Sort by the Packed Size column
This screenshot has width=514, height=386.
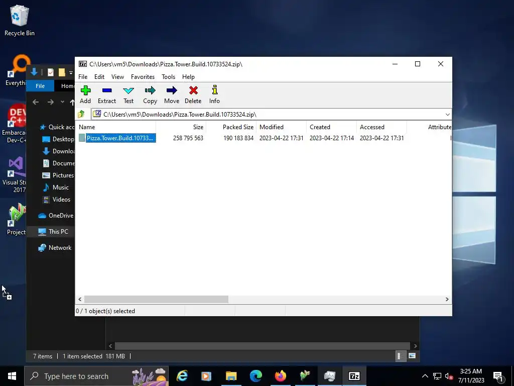click(231, 127)
